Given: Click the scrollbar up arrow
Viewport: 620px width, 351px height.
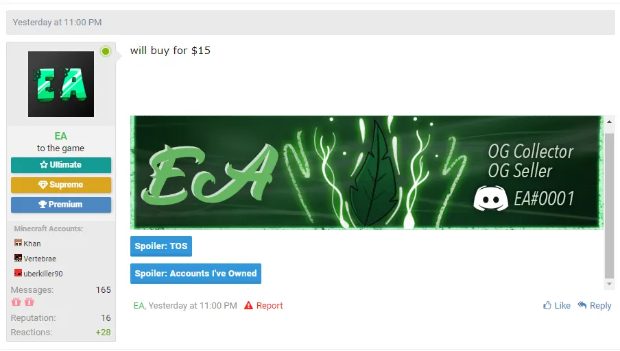Looking at the screenshot, I should [609, 122].
